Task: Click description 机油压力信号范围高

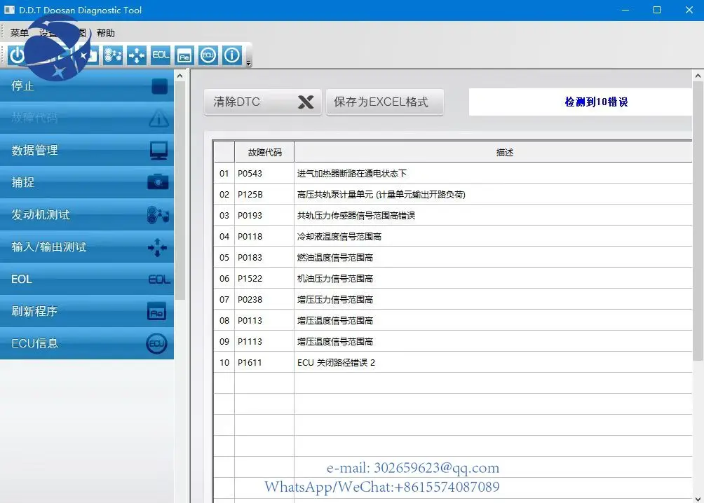Action: click(x=335, y=279)
